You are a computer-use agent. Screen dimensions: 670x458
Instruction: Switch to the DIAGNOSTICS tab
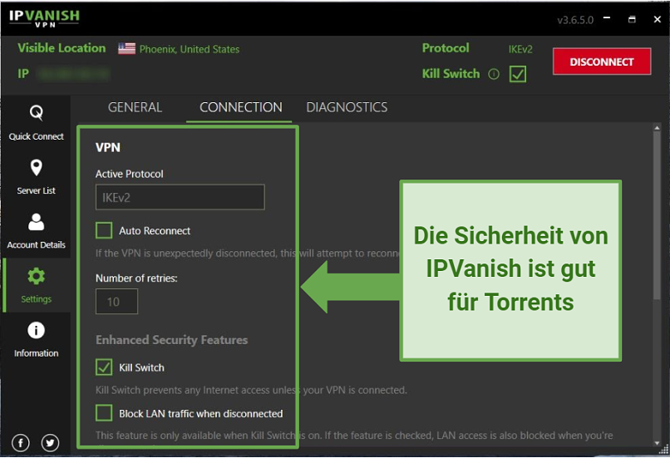point(347,107)
